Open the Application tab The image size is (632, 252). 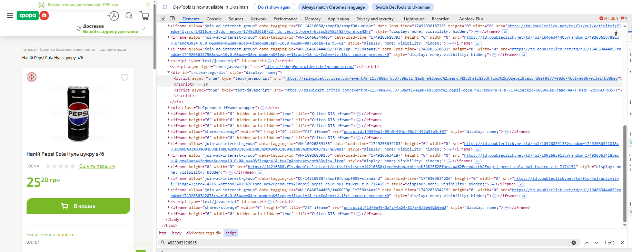click(x=338, y=19)
